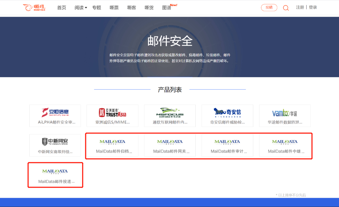Open the MailData邮件投递 product card
Image resolution: width=339 pixels, height=207 pixels.
(55, 175)
